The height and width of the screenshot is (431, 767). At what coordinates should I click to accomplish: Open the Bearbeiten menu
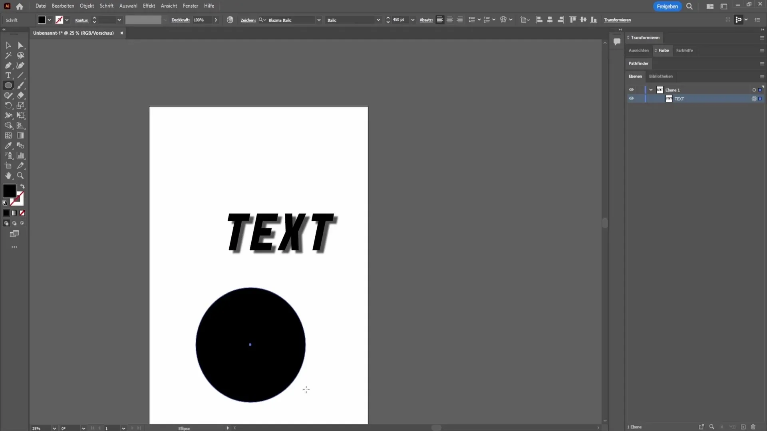click(x=63, y=6)
